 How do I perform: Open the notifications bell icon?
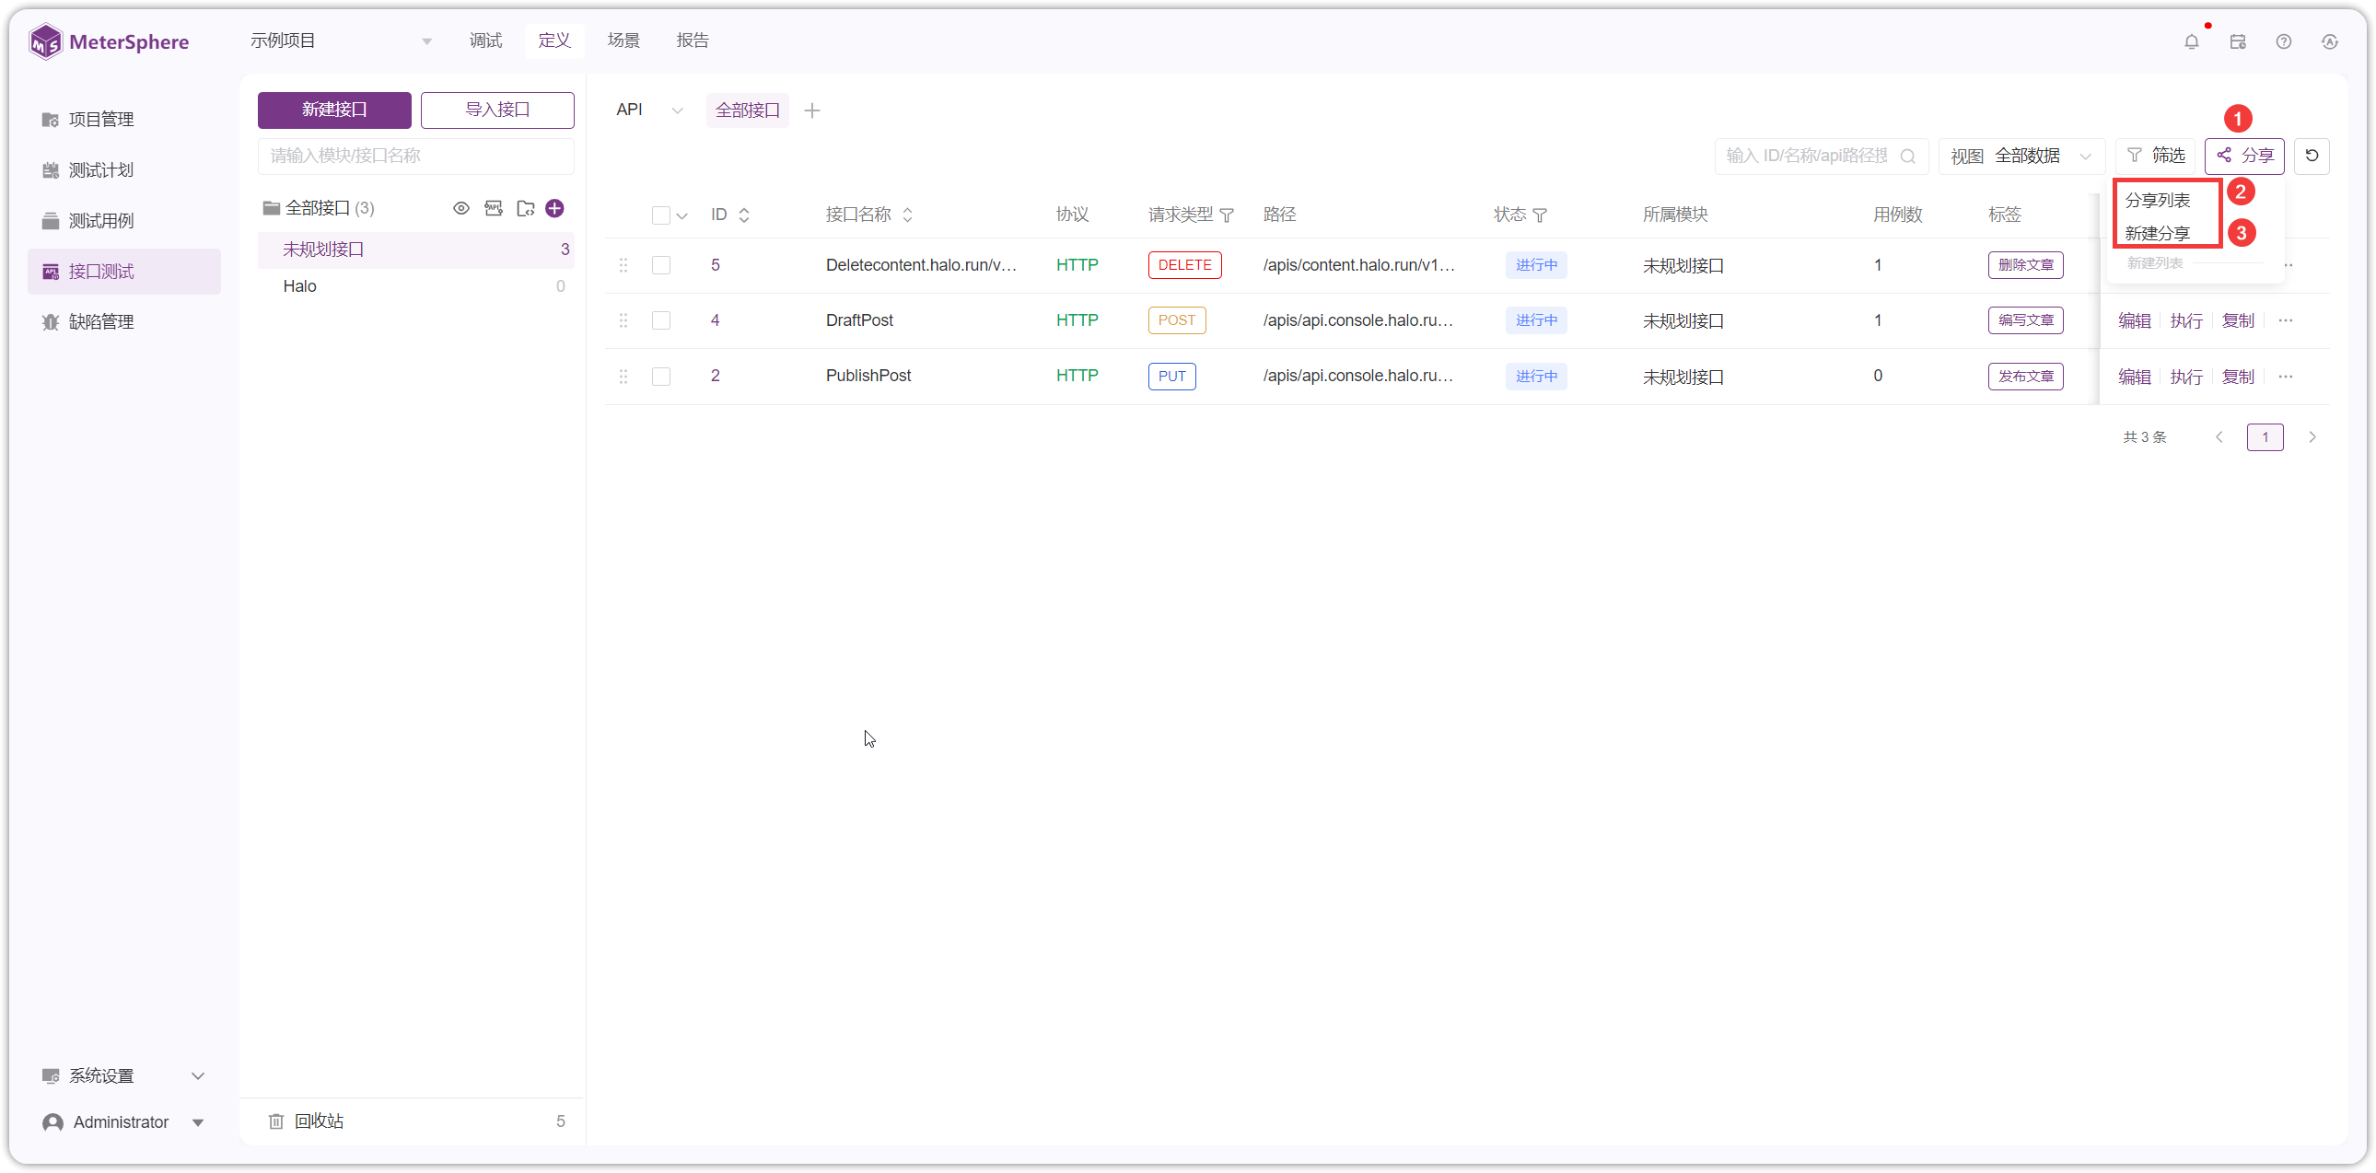click(x=2192, y=41)
